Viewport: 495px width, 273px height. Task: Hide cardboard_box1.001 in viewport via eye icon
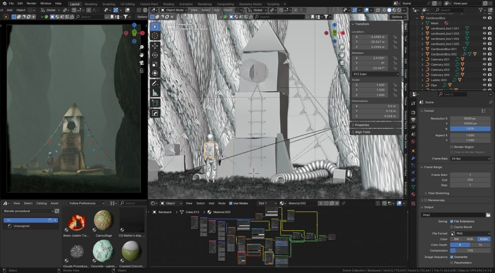pos(484,28)
